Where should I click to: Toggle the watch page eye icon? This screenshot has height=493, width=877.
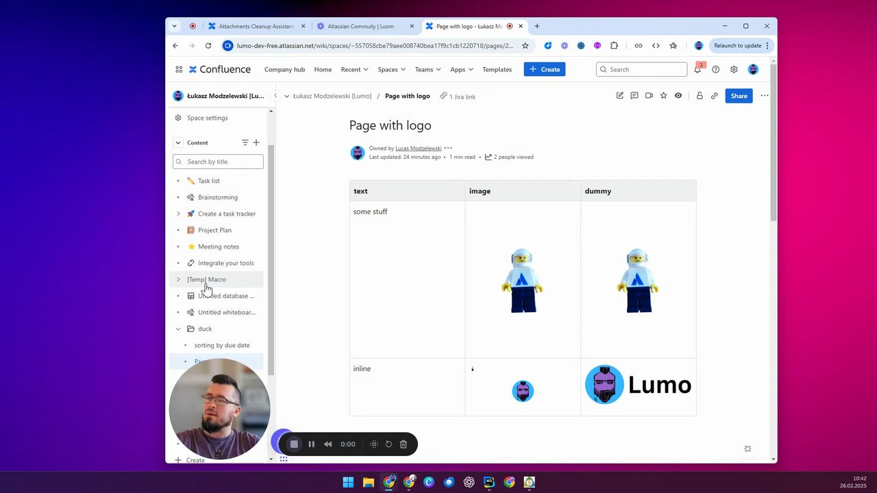678,96
